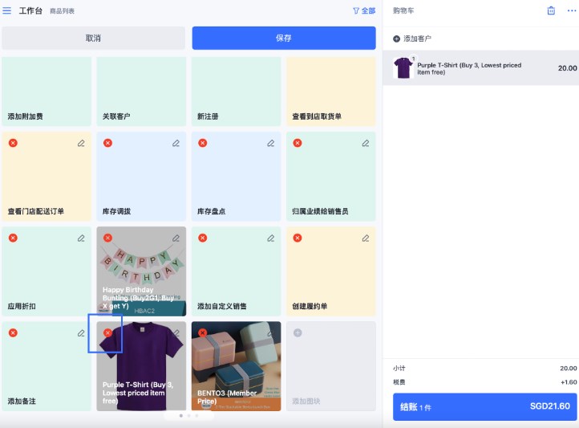Viewport: 579px width, 428px height.
Task: Click 添加客户 plus icon
Action: point(396,39)
